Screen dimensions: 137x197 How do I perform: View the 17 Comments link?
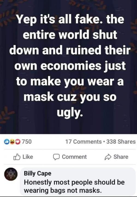click(x=83, y=142)
